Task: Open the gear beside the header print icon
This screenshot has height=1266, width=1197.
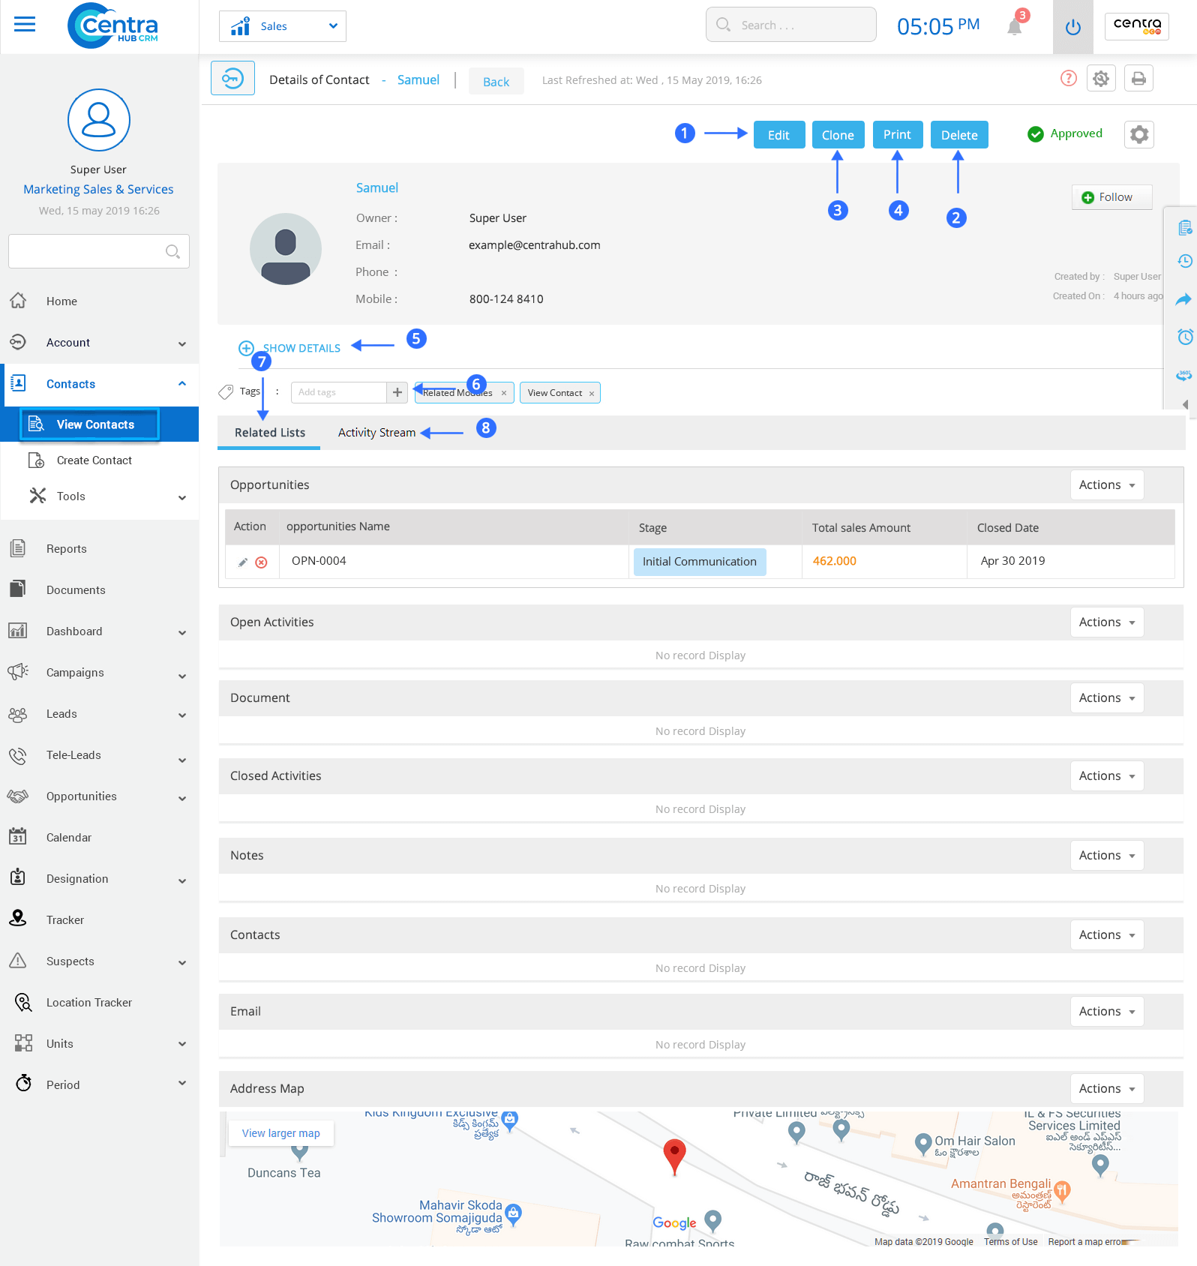Action: [1101, 78]
